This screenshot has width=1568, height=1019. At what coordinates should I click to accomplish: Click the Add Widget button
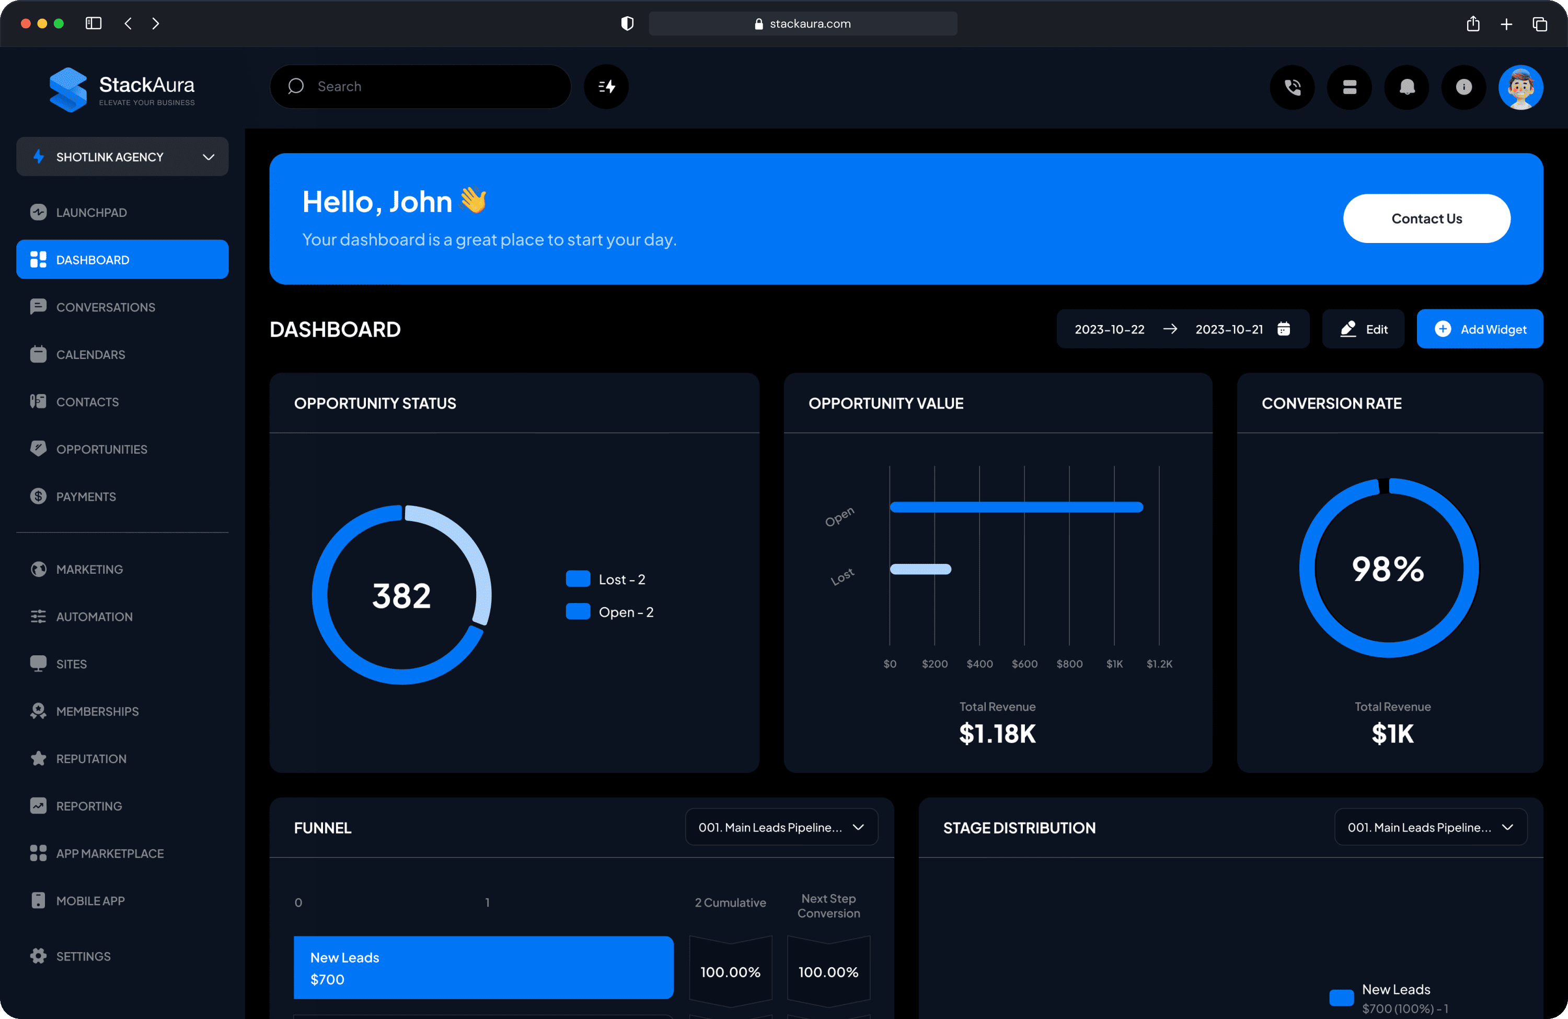pos(1480,329)
